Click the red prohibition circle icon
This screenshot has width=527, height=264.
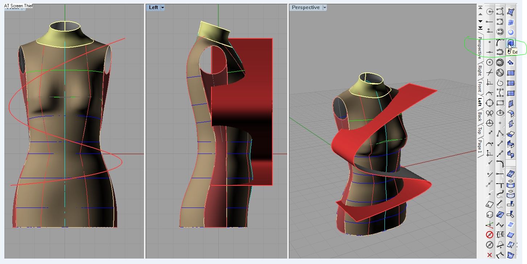tap(490, 235)
